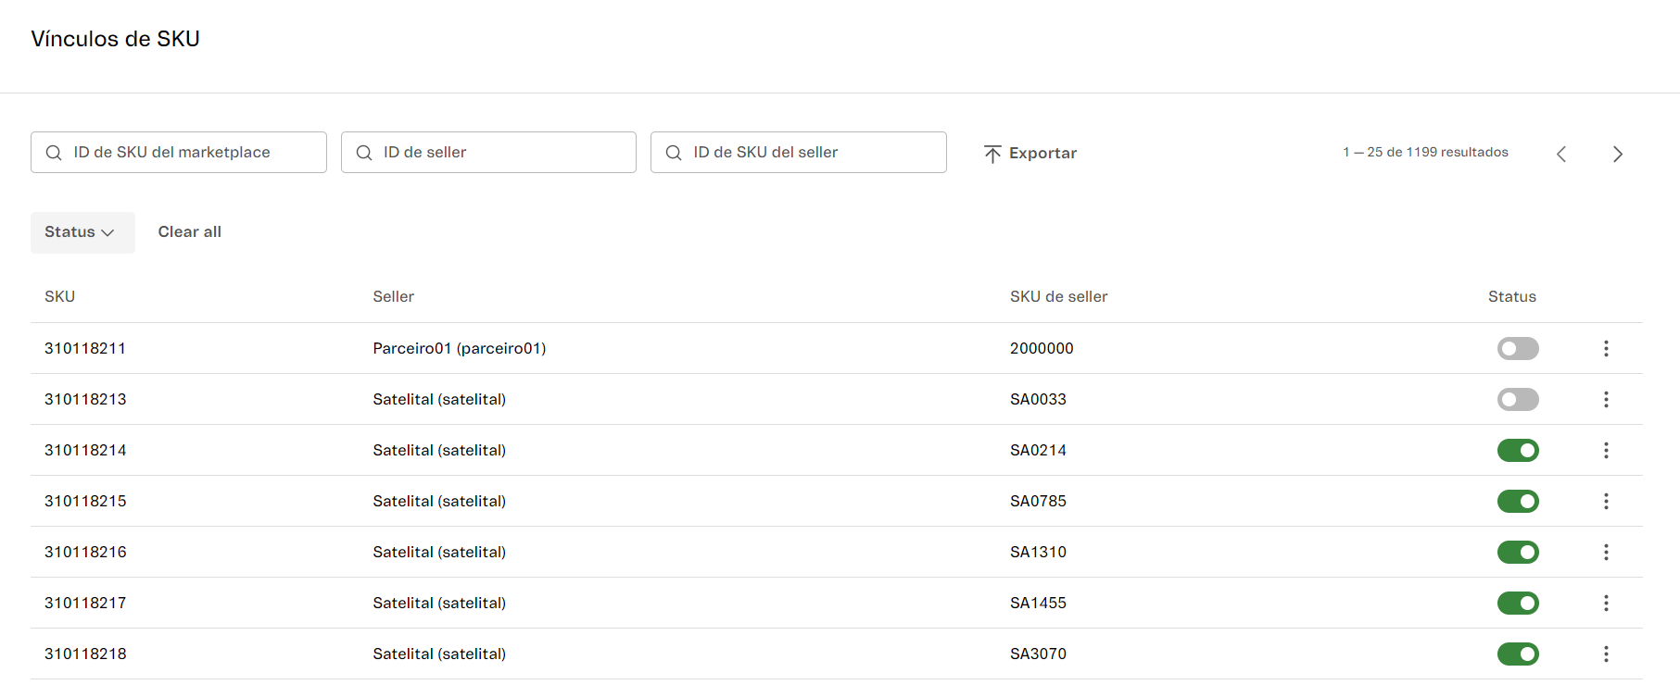1680x685 pixels.
Task: Enable status toggle for SKU 310118211
Action: coord(1517,348)
